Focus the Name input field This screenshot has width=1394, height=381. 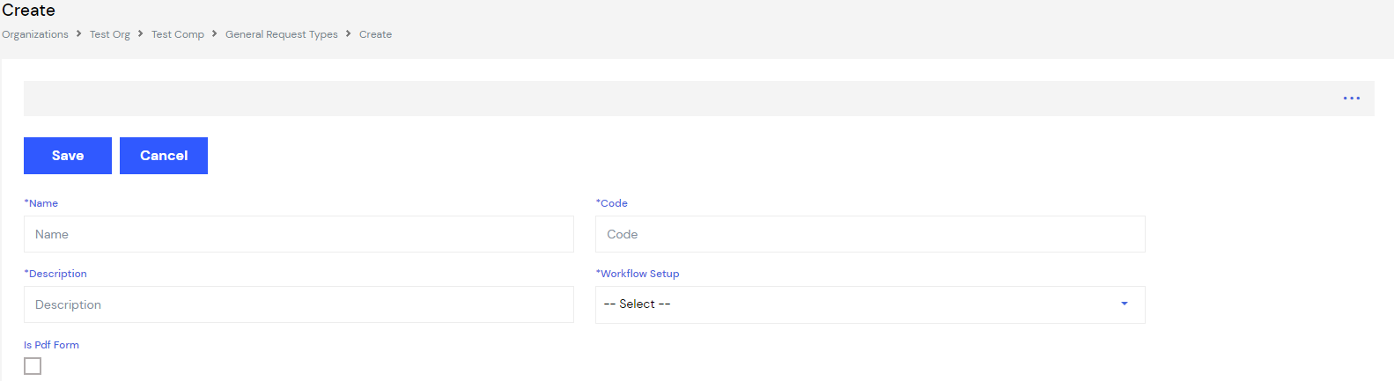click(x=299, y=234)
